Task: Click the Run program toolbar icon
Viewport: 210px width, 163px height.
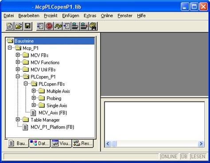Action: (x=40, y=26)
